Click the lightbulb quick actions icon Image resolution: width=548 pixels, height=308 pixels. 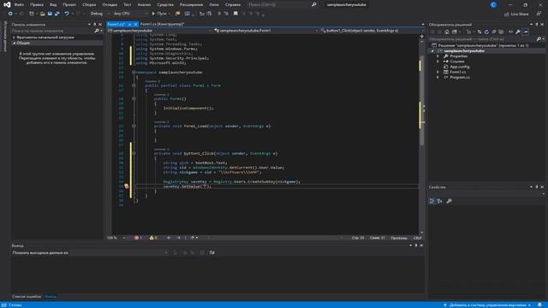(x=127, y=187)
